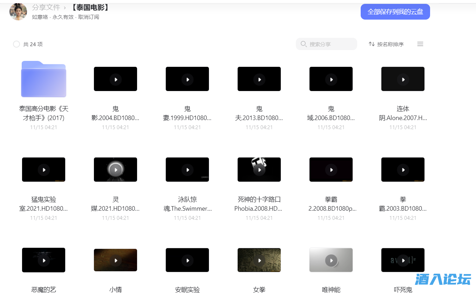Play the 死神的十字路口 Phobia.2008 video
Image resolution: width=476 pixels, height=294 pixels.
tap(259, 169)
